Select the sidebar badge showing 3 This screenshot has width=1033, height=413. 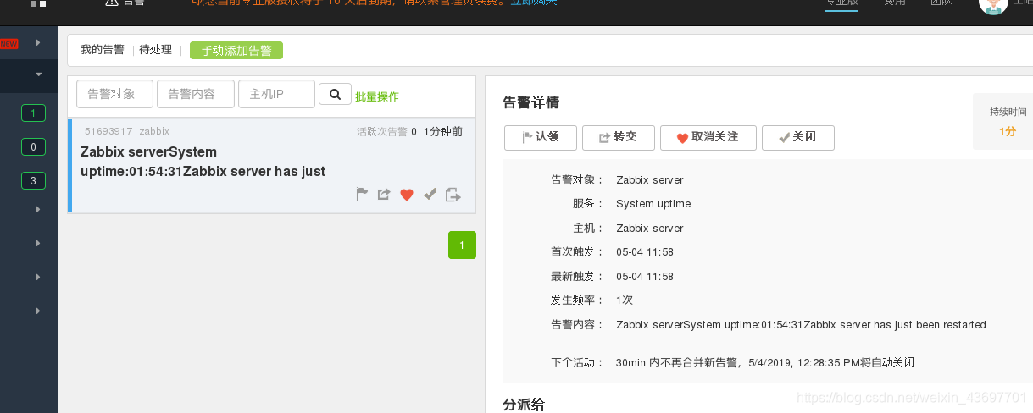[33, 180]
